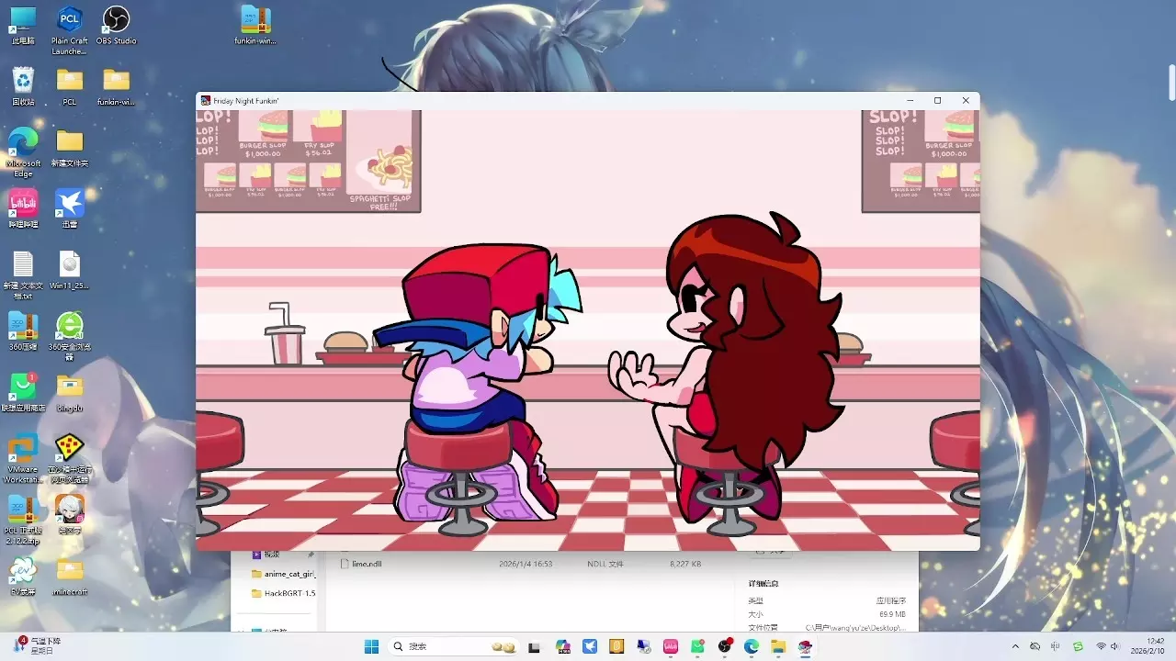Open the OBS Studio desktop shortcut
The width and height of the screenshot is (1176, 661).
click(117, 26)
